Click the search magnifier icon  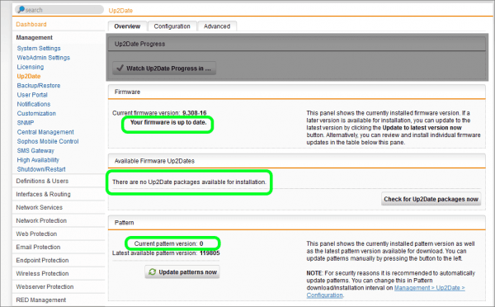tap(21, 9)
